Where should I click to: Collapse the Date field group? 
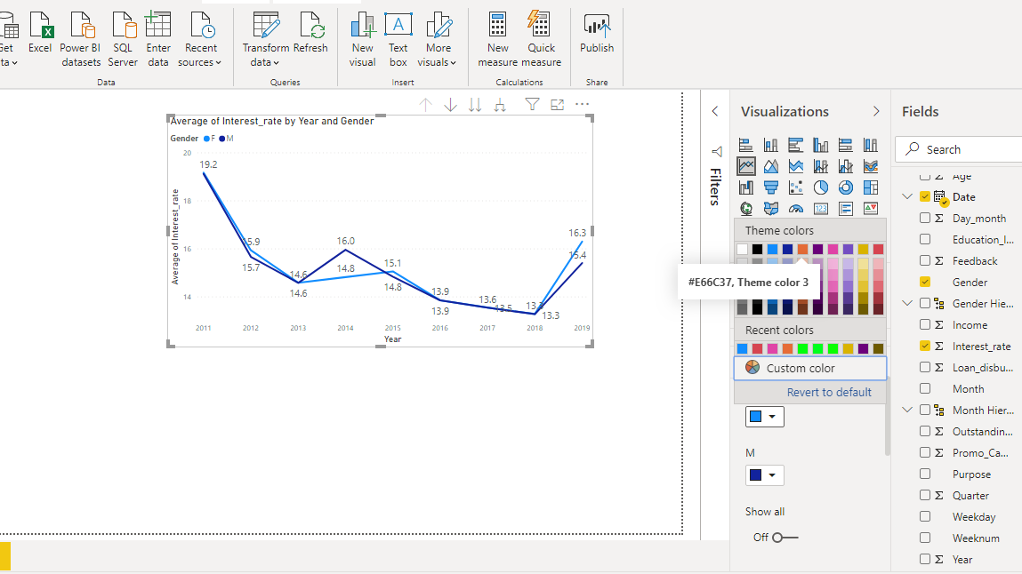click(x=907, y=197)
